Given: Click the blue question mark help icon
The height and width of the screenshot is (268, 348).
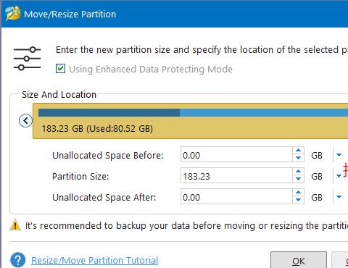Looking at the screenshot, I should [x=18, y=260].
